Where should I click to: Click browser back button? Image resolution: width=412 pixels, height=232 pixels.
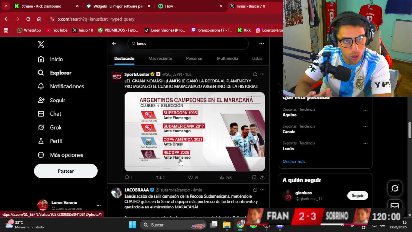tap(7, 19)
